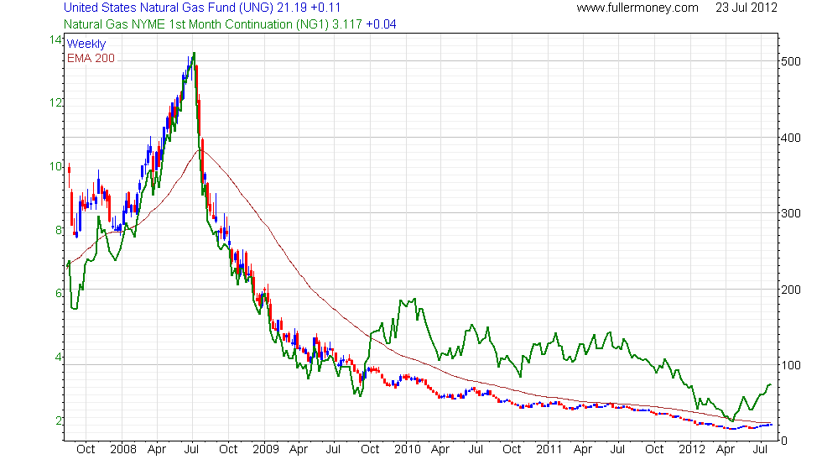Click the right axis value 400
The width and height of the screenshot is (822, 470).
pyautogui.click(x=791, y=138)
